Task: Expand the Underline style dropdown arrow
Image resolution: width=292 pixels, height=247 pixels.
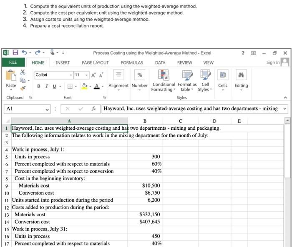Action: click(x=60, y=86)
